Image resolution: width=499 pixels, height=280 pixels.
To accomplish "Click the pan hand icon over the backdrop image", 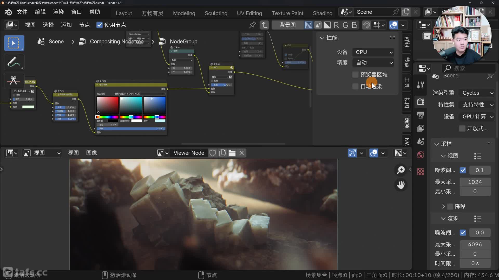I will click(x=401, y=185).
